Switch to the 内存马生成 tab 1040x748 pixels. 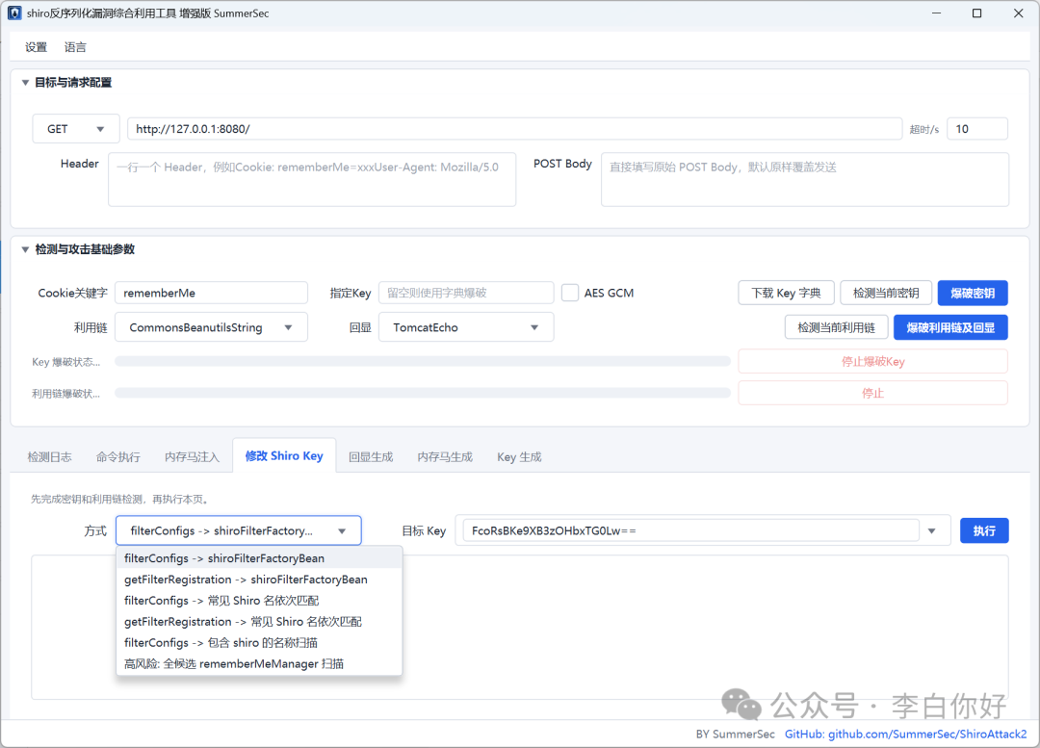445,457
